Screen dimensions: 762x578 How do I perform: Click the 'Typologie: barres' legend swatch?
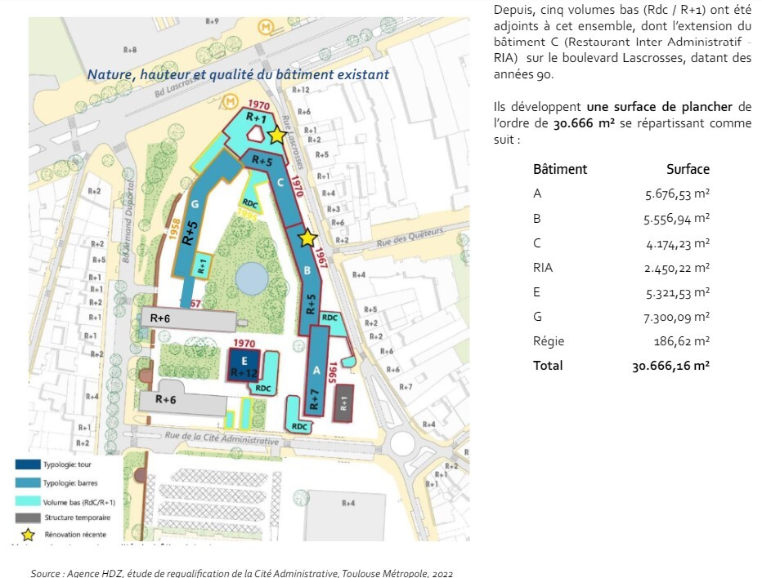pos(28,482)
